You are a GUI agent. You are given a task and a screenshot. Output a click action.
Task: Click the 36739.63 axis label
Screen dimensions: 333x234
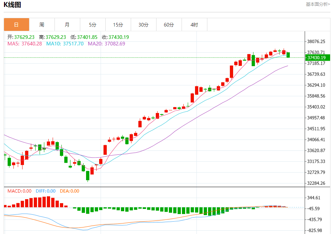[316, 74]
